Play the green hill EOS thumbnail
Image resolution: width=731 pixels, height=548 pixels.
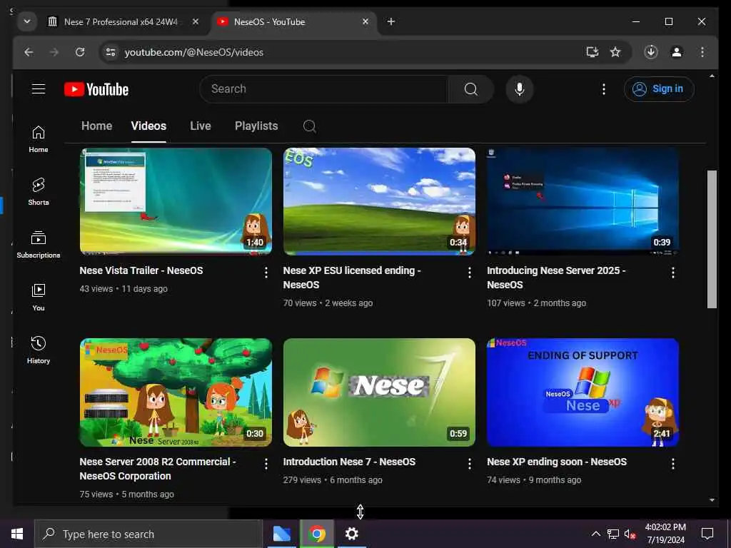(x=379, y=201)
